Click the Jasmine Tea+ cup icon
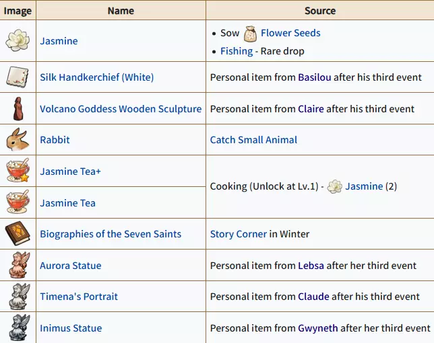The width and height of the screenshot is (434, 343). click(x=18, y=171)
